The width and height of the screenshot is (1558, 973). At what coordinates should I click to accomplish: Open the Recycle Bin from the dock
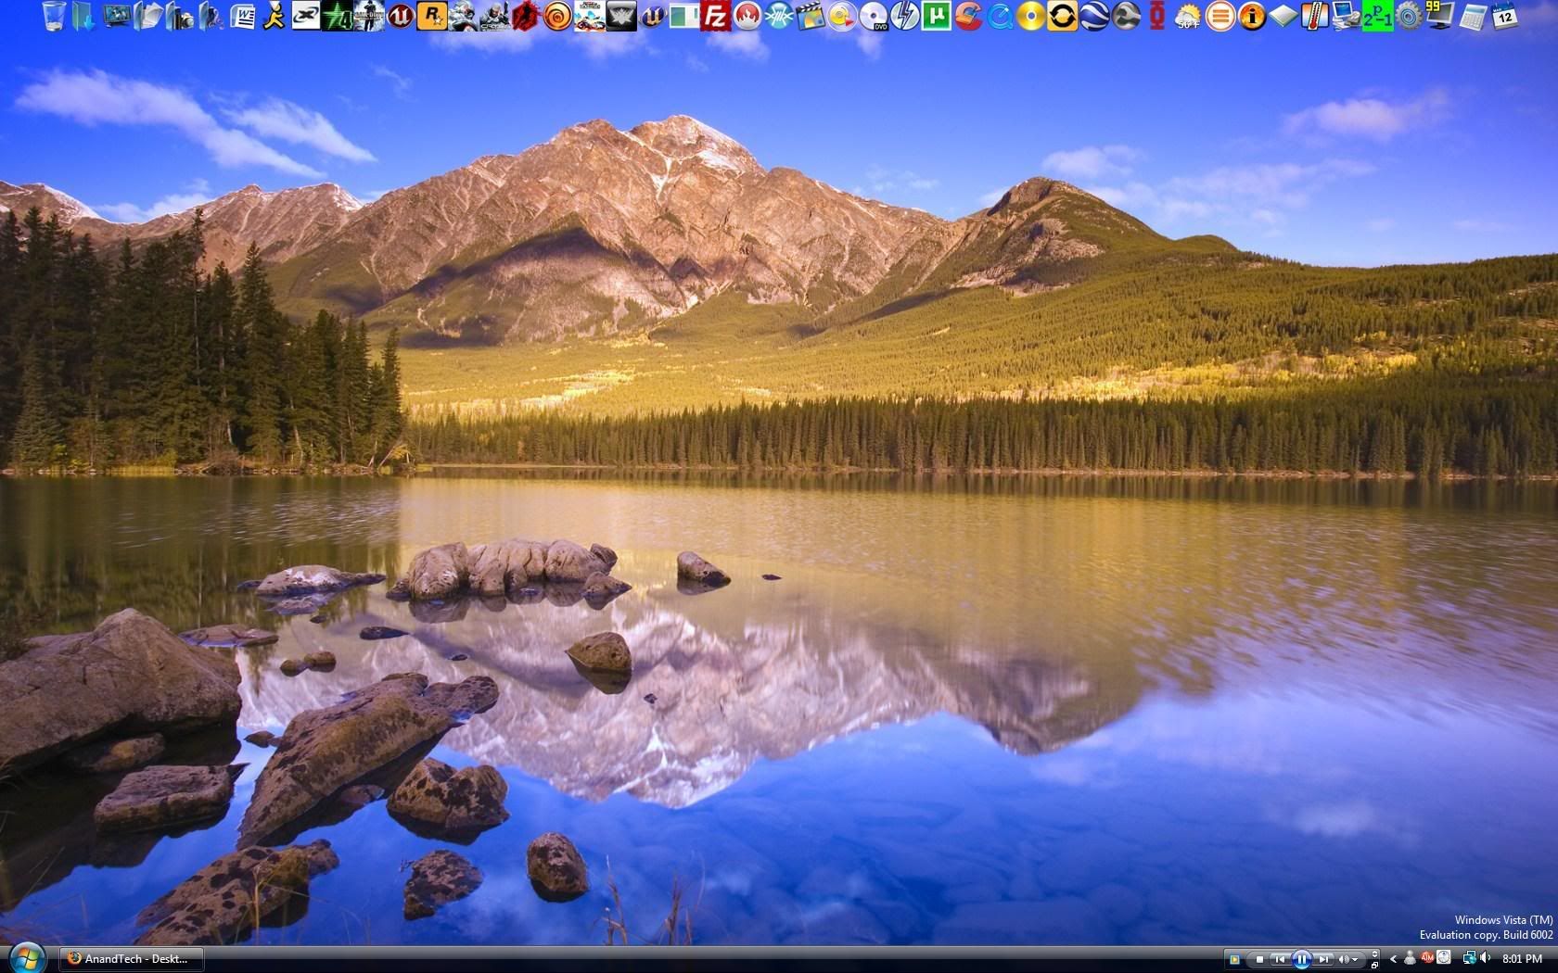click(x=55, y=16)
